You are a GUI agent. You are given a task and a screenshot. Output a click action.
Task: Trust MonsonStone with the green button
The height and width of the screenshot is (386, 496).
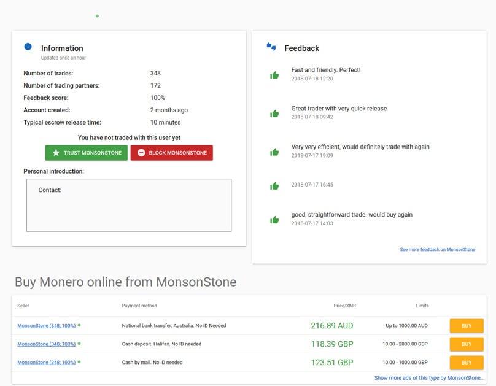coord(87,153)
